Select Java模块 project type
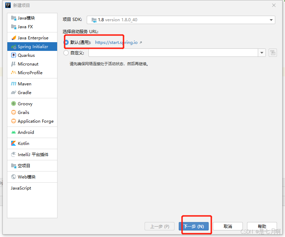Screen dimensions: 285x237 pos(32,18)
